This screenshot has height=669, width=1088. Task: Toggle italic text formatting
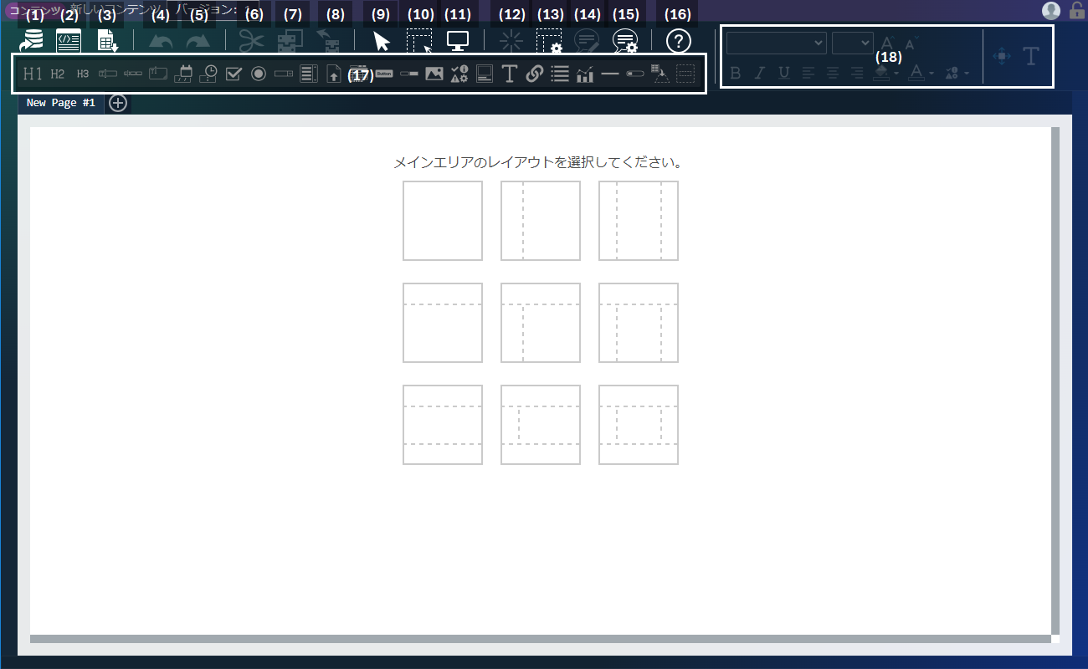click(x=759, y=74)
